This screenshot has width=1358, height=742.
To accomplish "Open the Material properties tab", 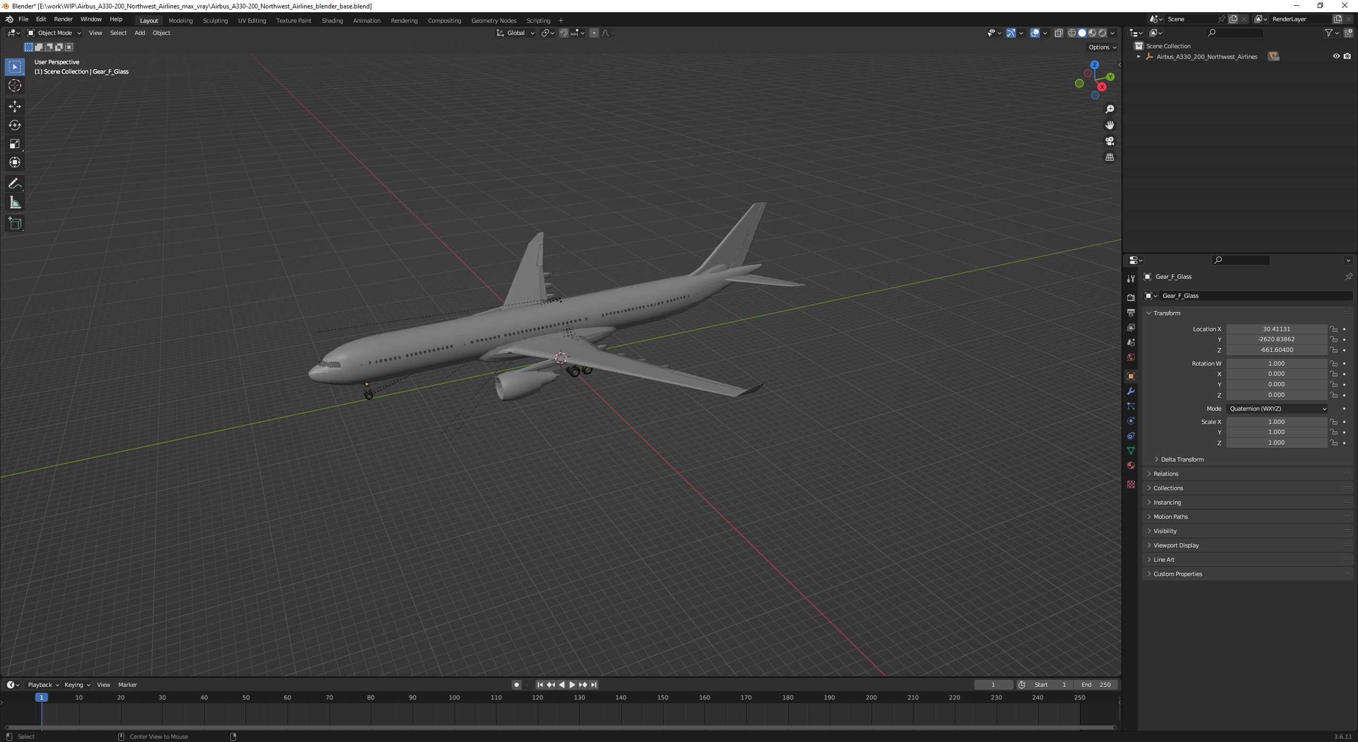I will pos(1131,465).
